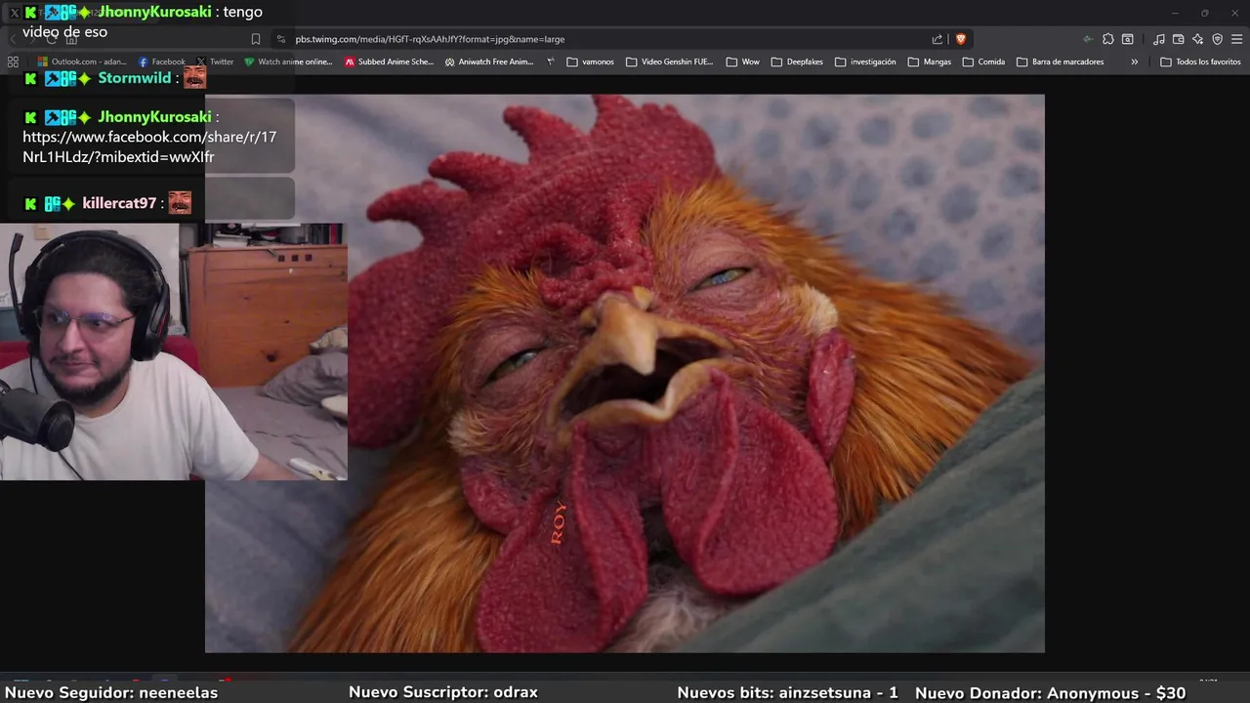The height and width of the screenshot is (703, 1250).
Task: Open the Watch anime online bookmark
Action: point(288,62)
